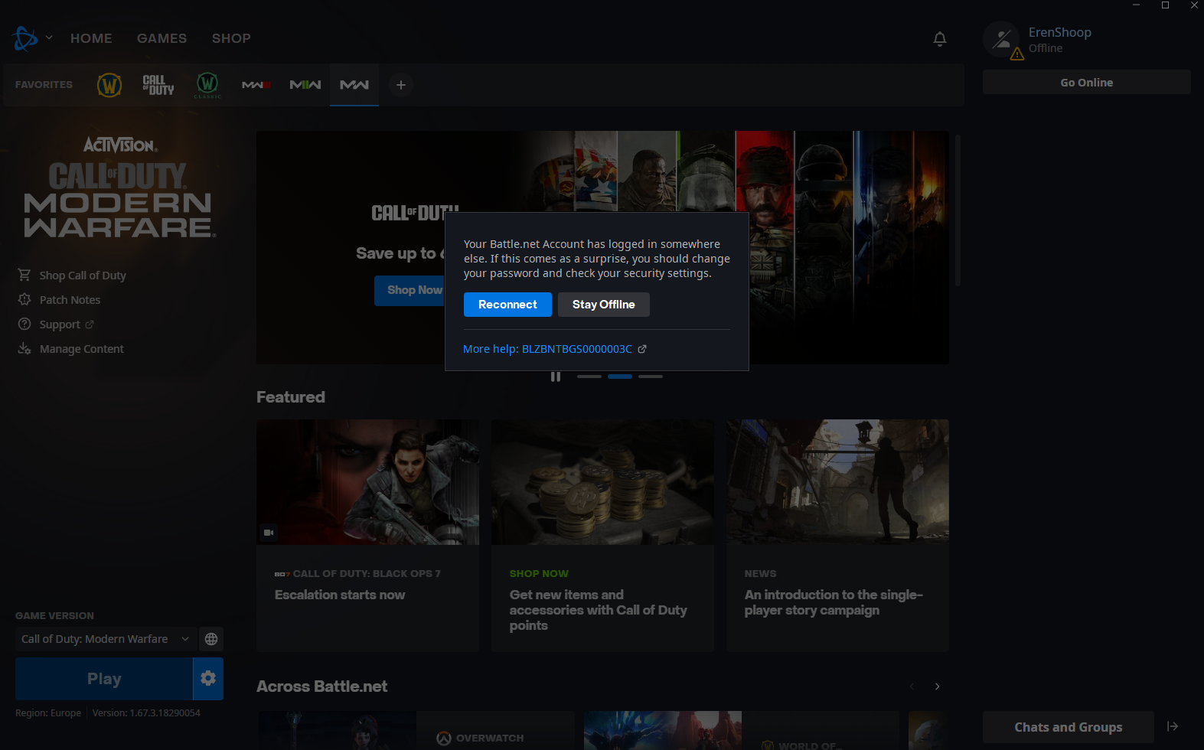Launch the game with Play button
Image resolution: width=1204 pixels, height=750 pixels.
coord(104,679)
